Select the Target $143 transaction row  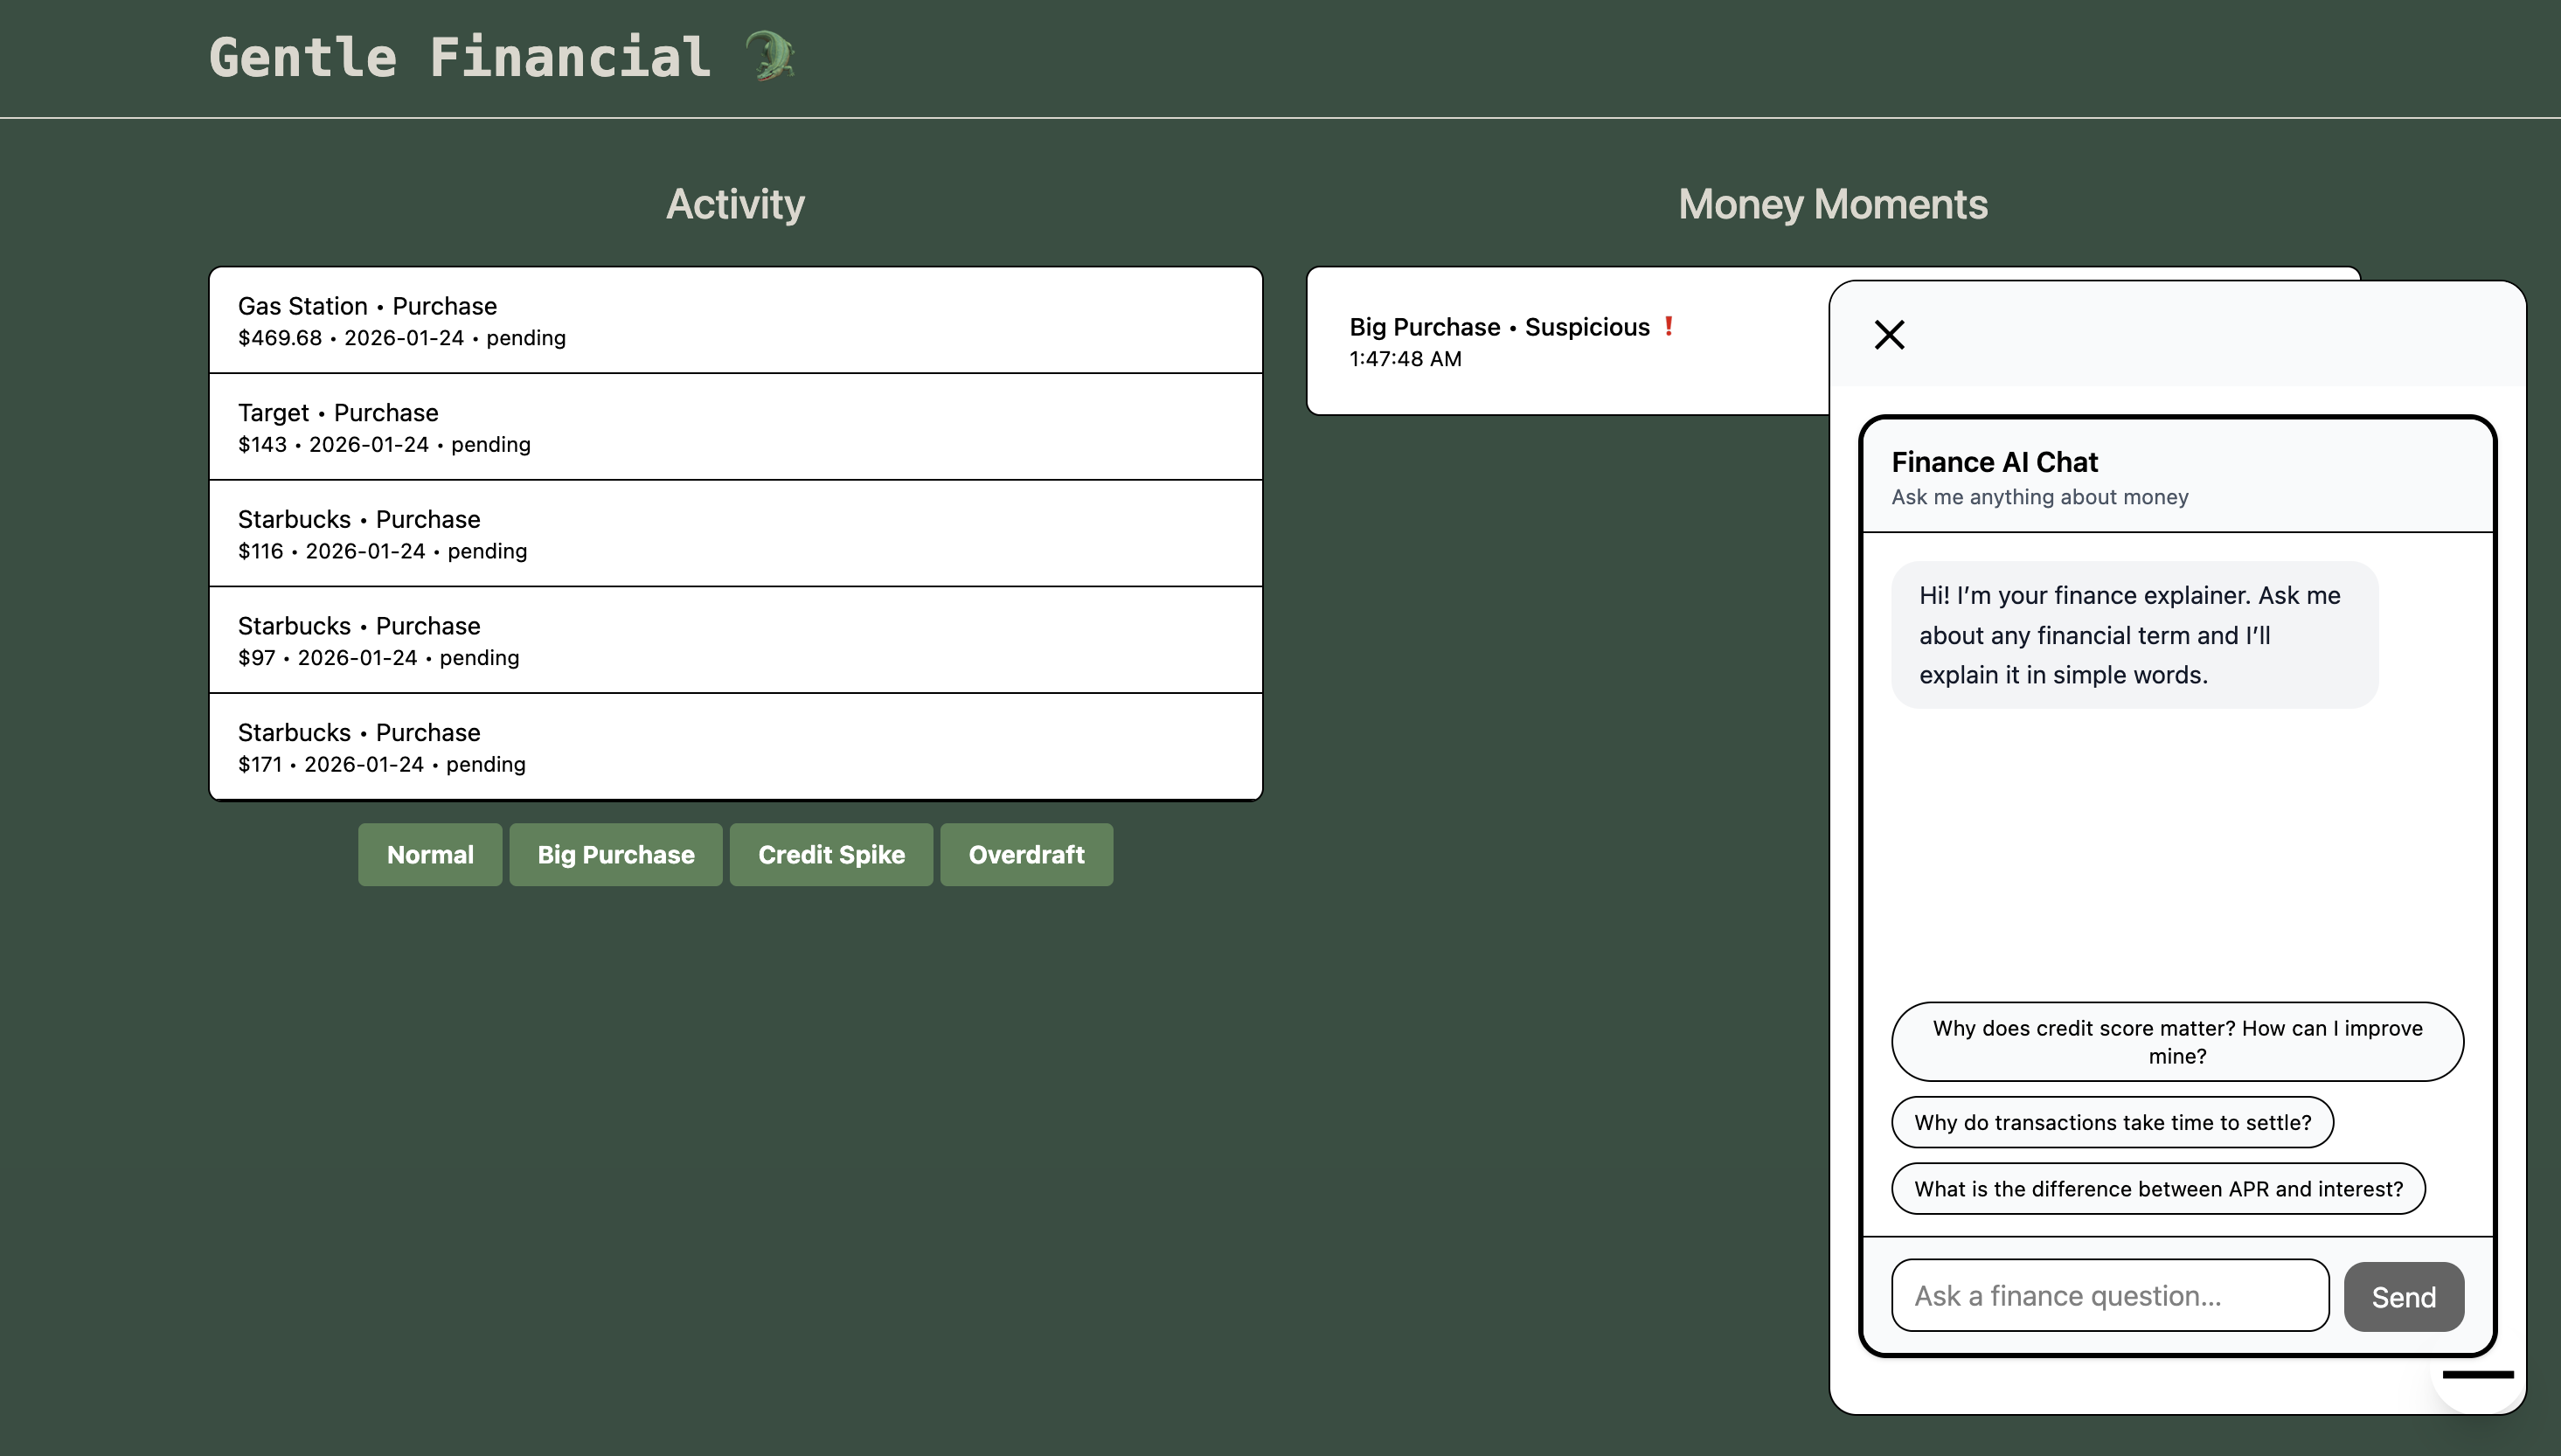coord(735,427)
